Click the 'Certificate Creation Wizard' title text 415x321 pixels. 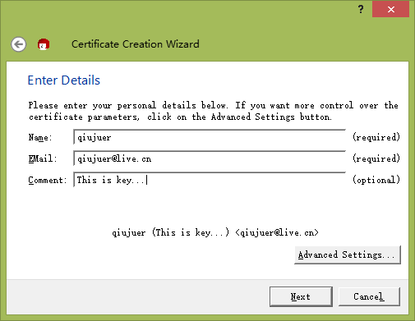pos(136,44)
